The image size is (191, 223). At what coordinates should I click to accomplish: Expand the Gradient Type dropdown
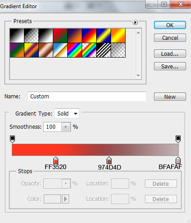[x=67, y=113]
